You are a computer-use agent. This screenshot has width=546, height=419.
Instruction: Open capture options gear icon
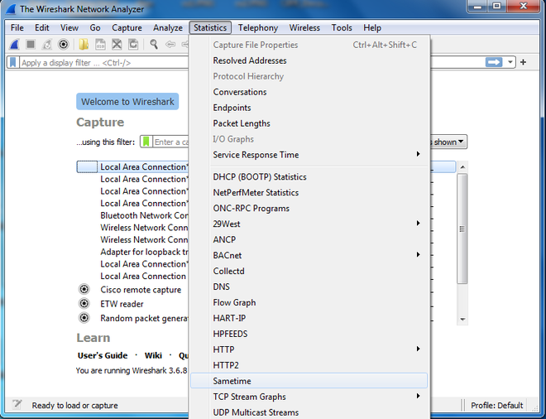pyautogui.click(x=64, y=44)
